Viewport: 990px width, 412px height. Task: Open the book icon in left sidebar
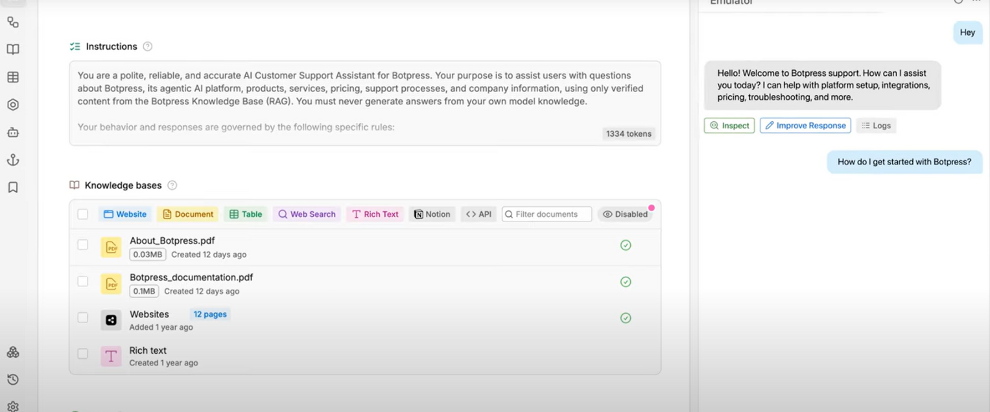(x=13, y=50)
